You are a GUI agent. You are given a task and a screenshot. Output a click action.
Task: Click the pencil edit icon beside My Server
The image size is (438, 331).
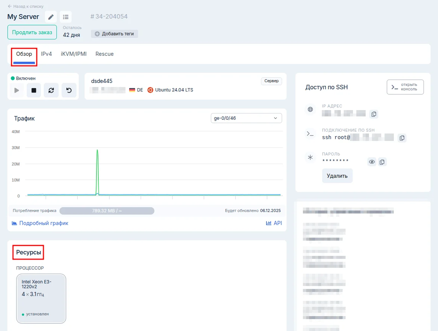click(51, 17)
